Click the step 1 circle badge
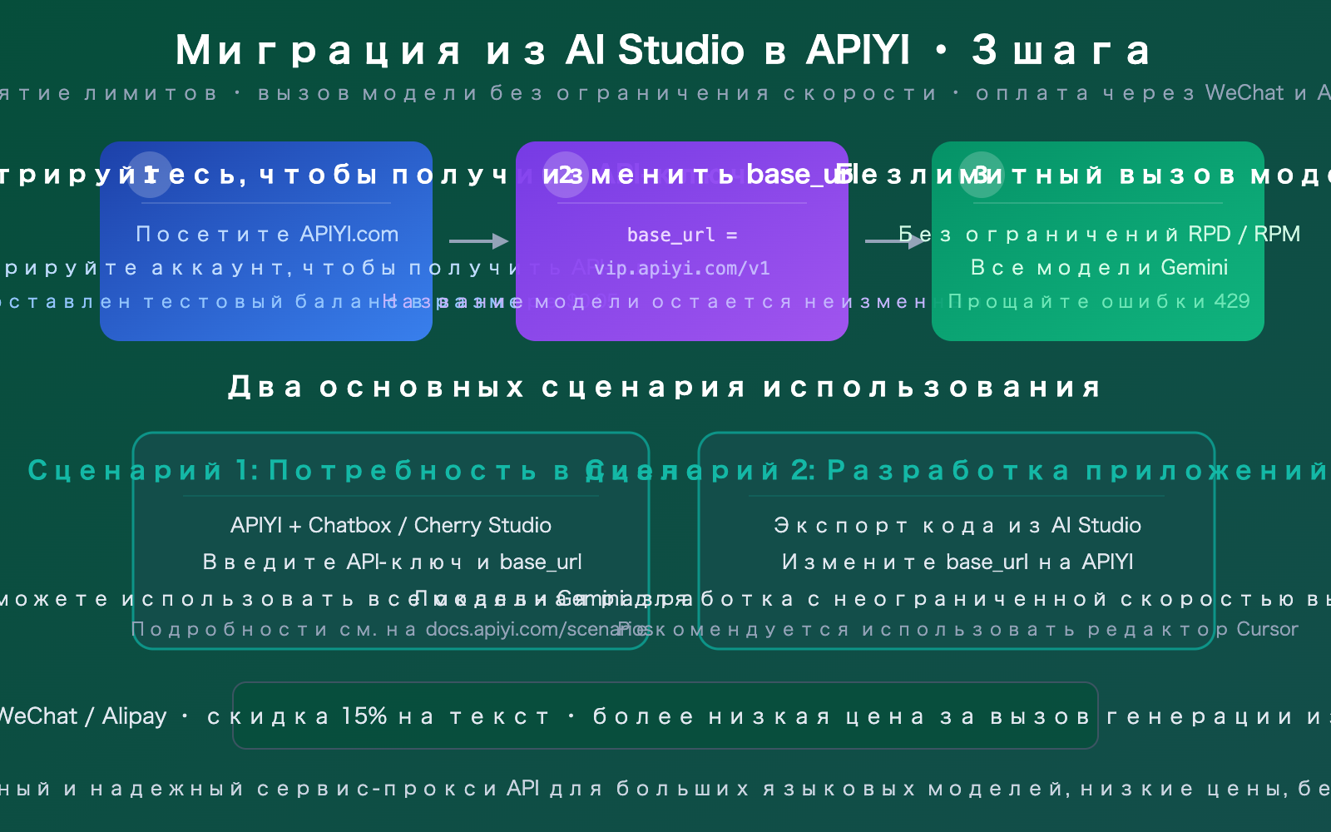Viewport: 1331px width, 832px height. pyautogui.click(x=150, y=175)
